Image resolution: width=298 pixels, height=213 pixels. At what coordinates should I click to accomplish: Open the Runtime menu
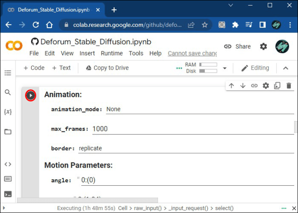click(x=112, y=53)
